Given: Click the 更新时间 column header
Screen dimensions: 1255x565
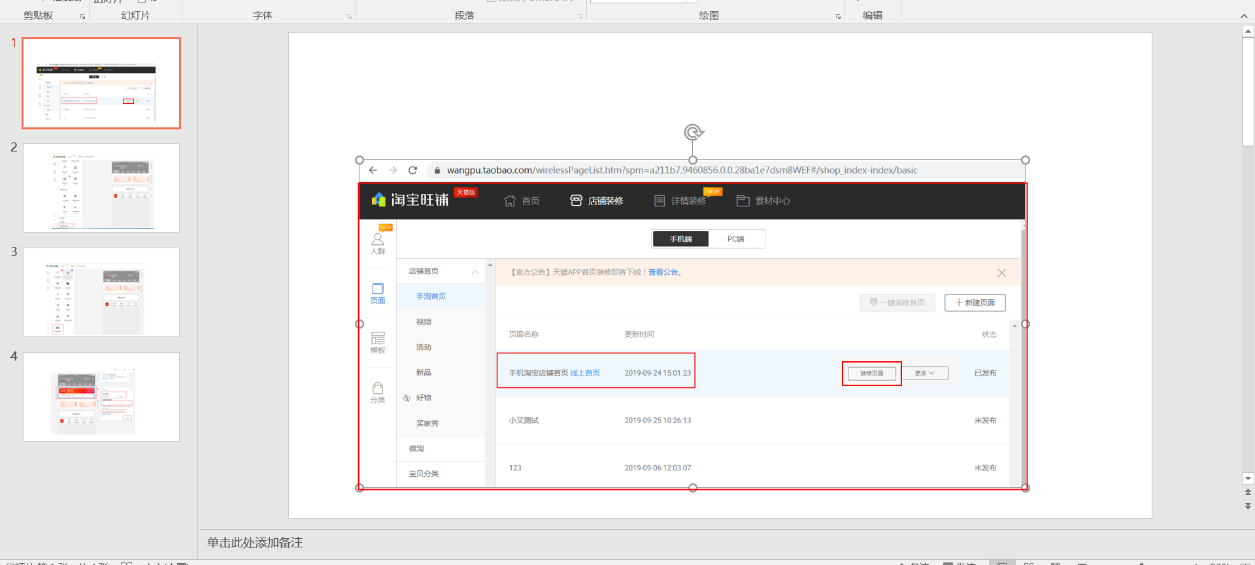Looking at the screenshot, I should point(639,334).
